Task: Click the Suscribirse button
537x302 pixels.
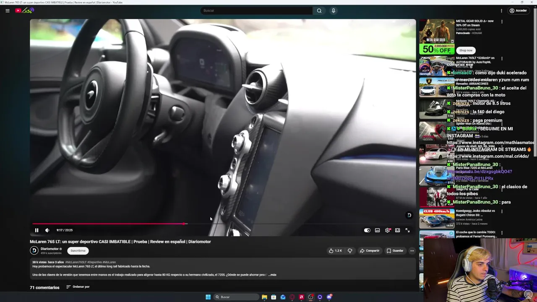Action: 78,250
